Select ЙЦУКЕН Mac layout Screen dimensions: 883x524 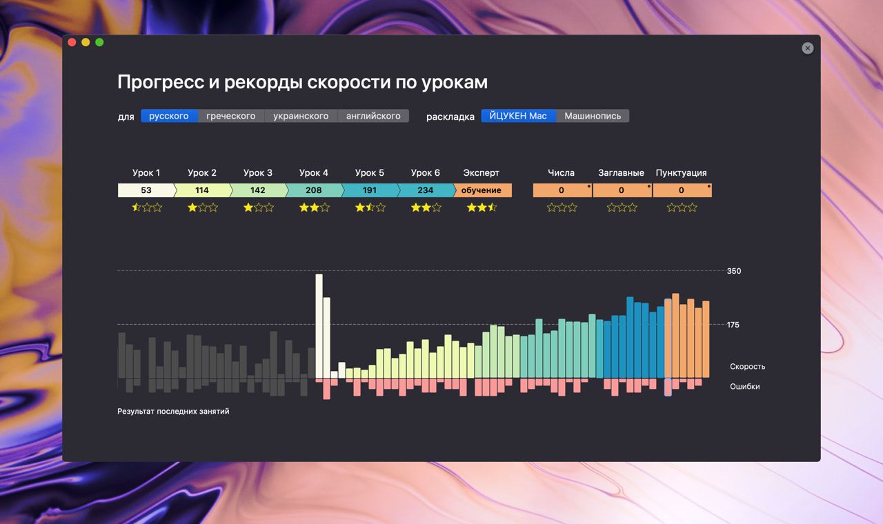[518, 116]
